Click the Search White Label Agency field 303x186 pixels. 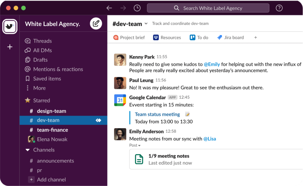(x=208, y=8)
